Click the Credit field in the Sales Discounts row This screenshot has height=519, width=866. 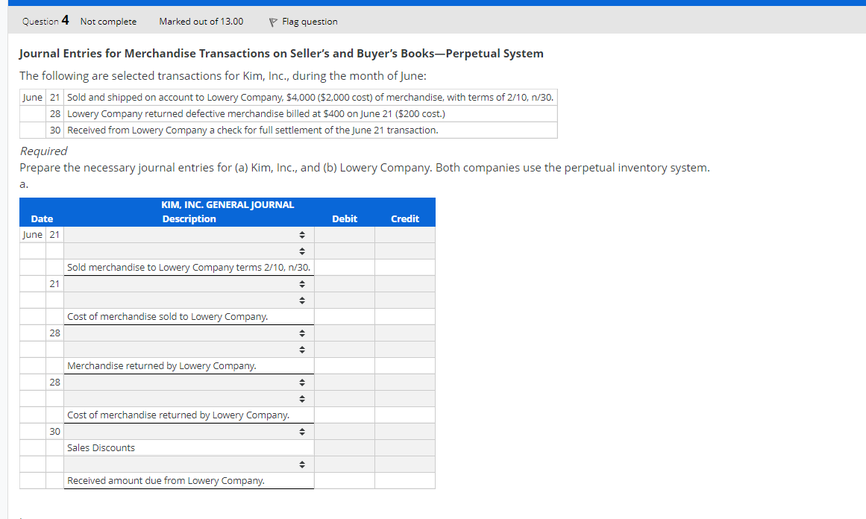point(405,447)
